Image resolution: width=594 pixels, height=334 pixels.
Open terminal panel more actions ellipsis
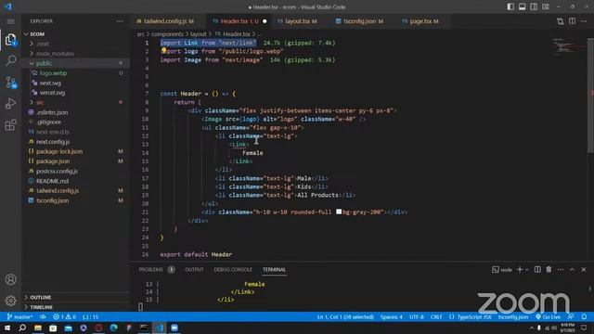561,269
